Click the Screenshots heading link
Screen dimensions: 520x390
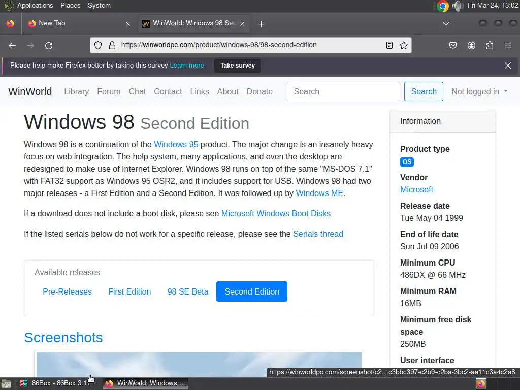point(63,338)
